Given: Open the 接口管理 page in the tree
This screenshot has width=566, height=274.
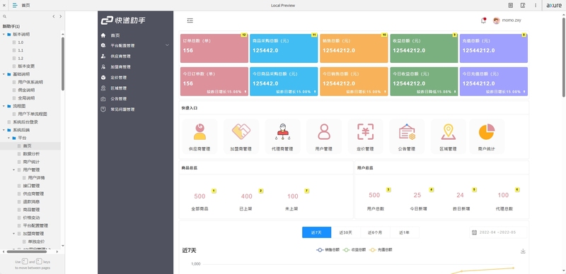Looking at the screenshot, I should click(x=31, y=186).
